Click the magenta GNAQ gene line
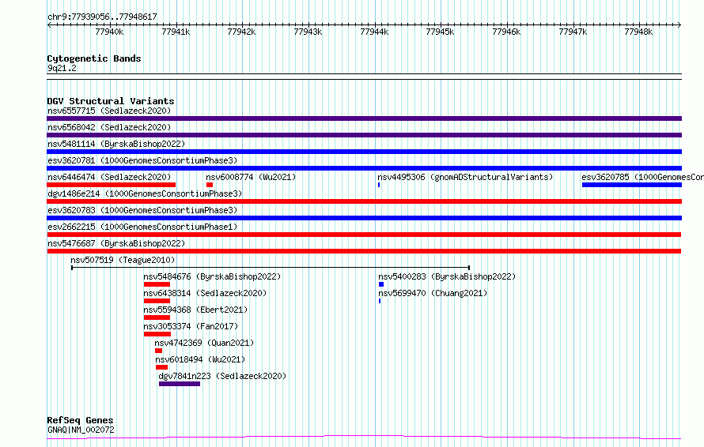The height and width of the screenshot is (447, 704). point(364,438)
